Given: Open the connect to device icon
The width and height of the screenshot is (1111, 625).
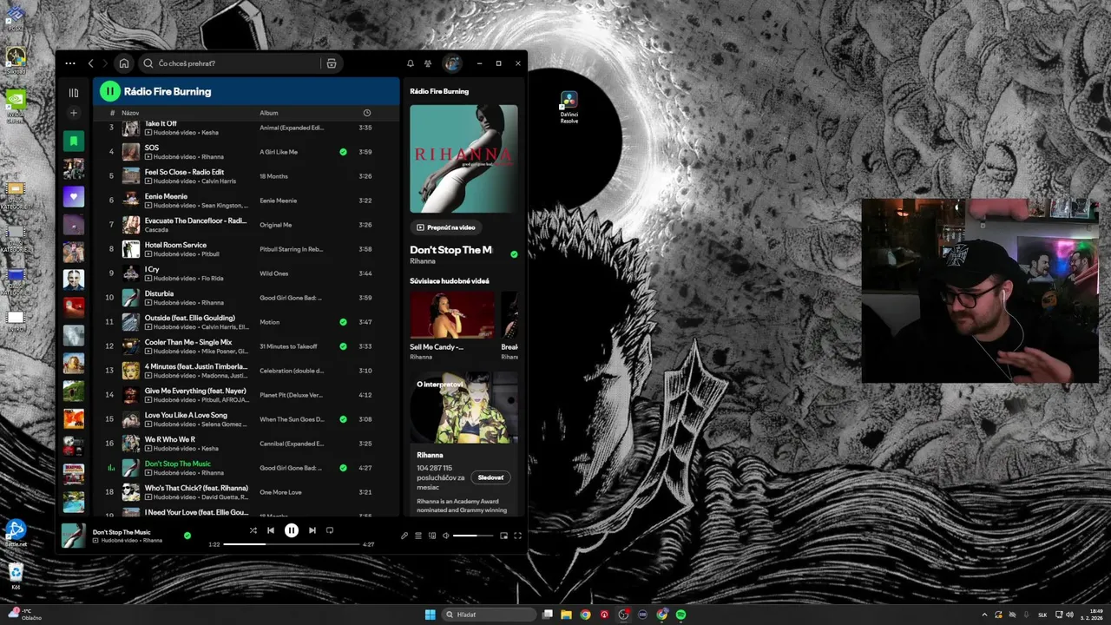Looking at the screenshot, I should (432, 536).
